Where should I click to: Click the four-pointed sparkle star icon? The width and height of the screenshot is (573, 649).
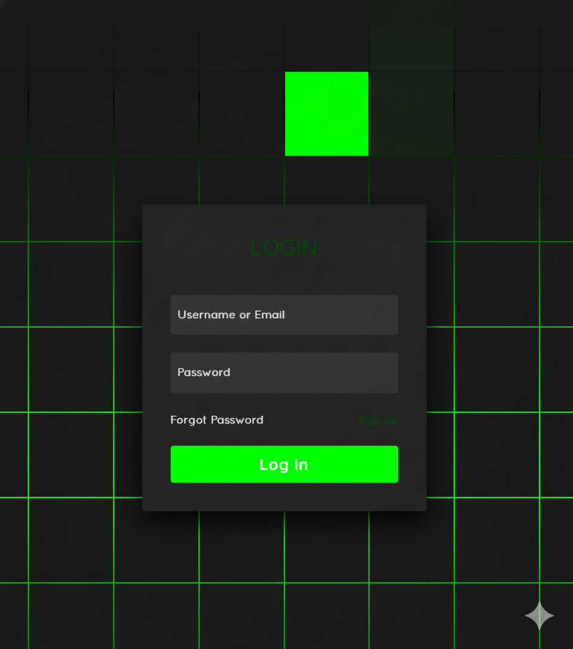[540, 615]
